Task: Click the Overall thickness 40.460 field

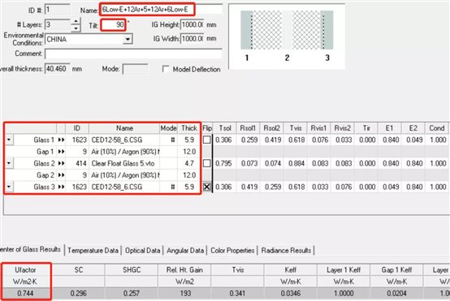Action: (58, 69)
